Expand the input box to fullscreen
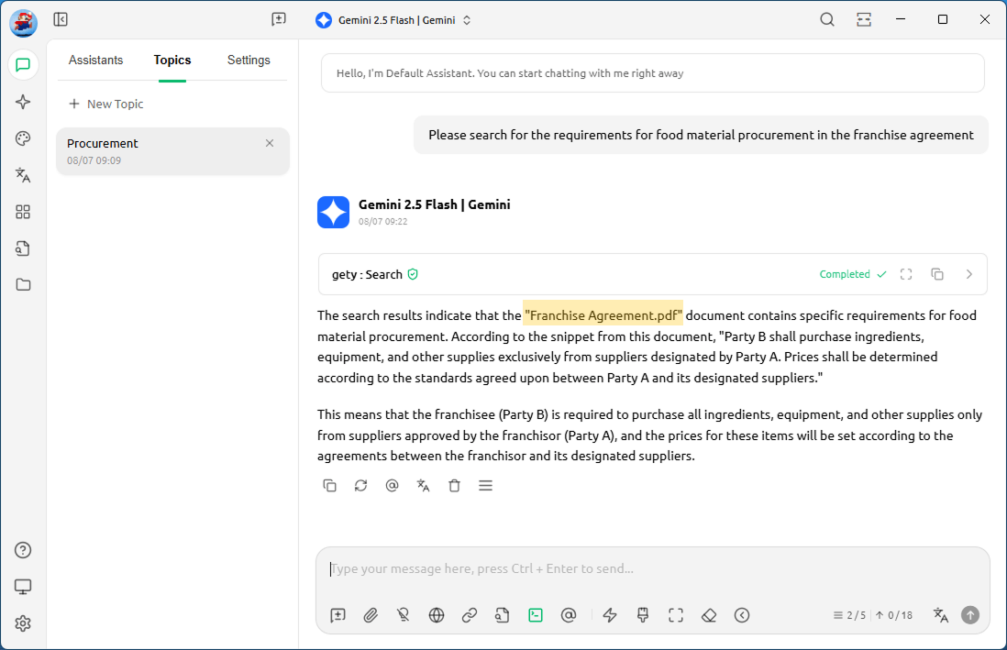The width and height of the screenshot is (1007, 650). [x=676, y=615]
